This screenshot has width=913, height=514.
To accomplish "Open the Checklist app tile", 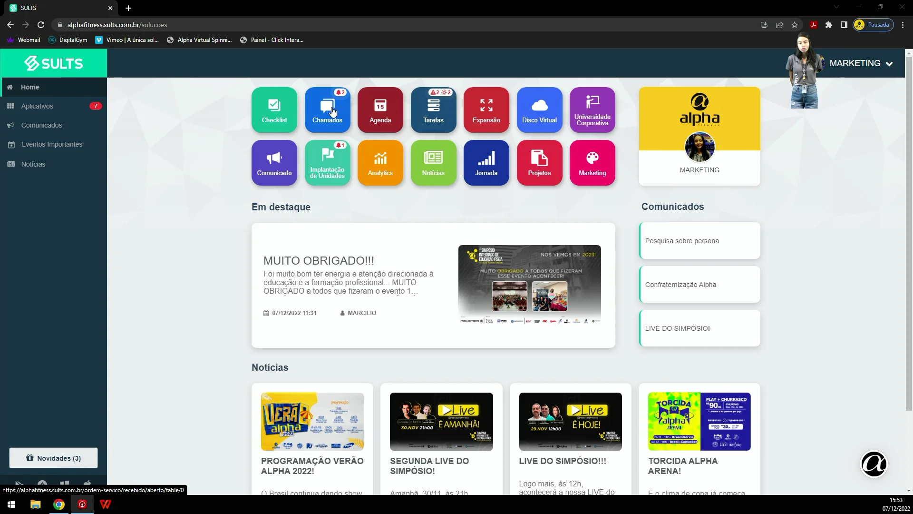I will point(274,110).
